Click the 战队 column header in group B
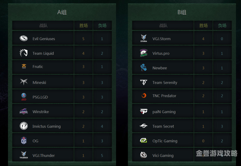The image size is (241, 166). (163, 26)
